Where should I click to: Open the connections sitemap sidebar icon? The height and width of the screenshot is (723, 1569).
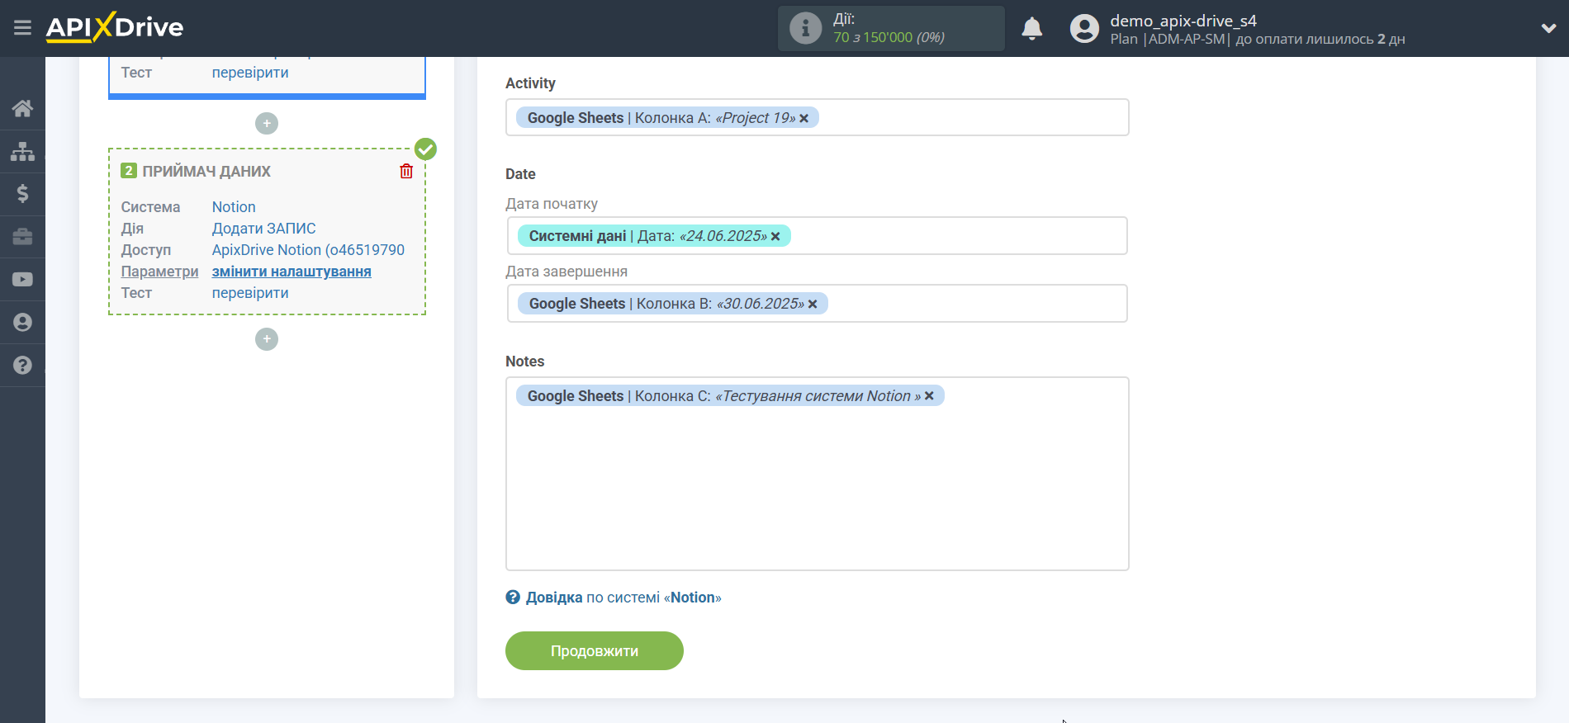(22, 151)
